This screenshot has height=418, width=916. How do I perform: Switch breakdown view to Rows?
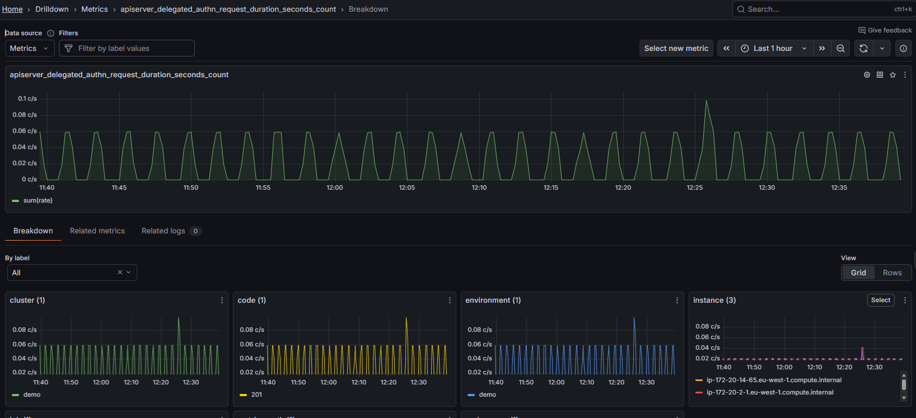pyautogui.click(x=892, y=273)
